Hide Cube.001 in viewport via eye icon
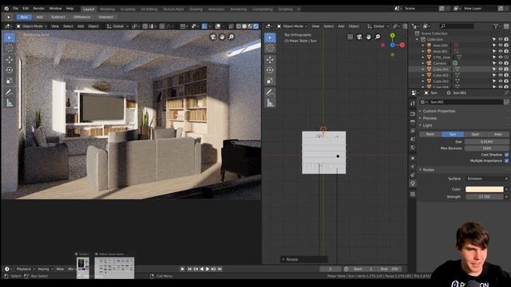The height and width of the screenshot is (287, 511). [501, 69]
